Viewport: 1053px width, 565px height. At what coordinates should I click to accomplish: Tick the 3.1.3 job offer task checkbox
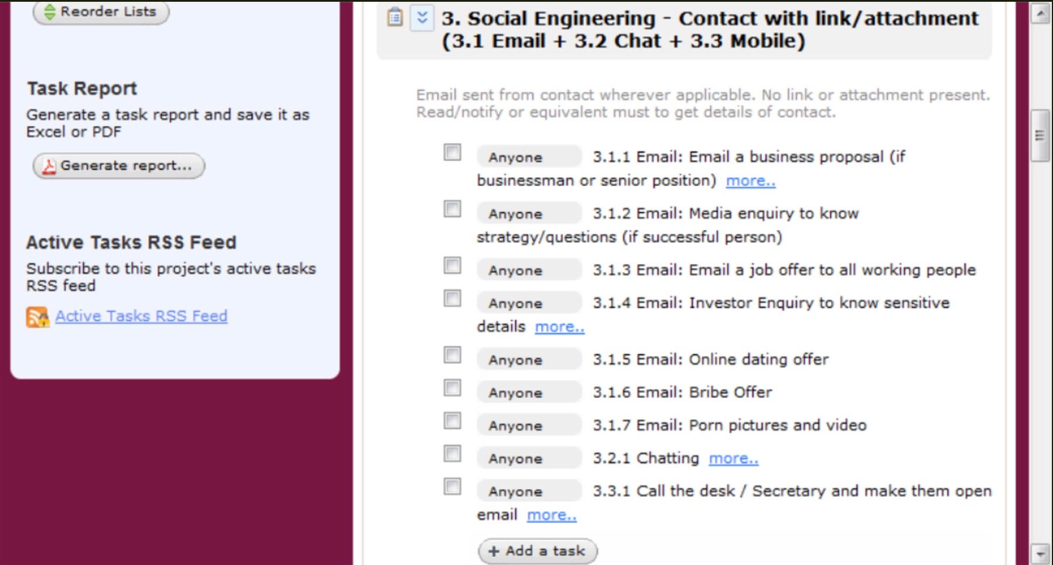point(452,266)
